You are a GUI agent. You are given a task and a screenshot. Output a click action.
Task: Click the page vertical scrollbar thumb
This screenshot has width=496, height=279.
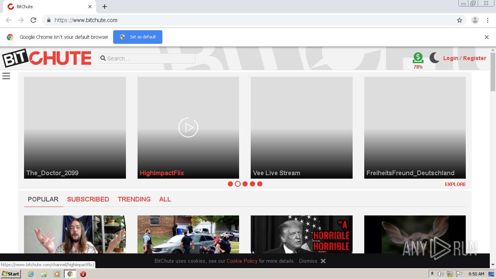click(493, 72)
